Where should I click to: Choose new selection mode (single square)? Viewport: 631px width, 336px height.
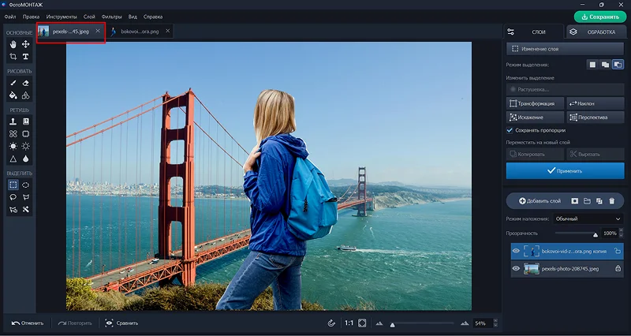pyautogui.click(x=592, y=65)
